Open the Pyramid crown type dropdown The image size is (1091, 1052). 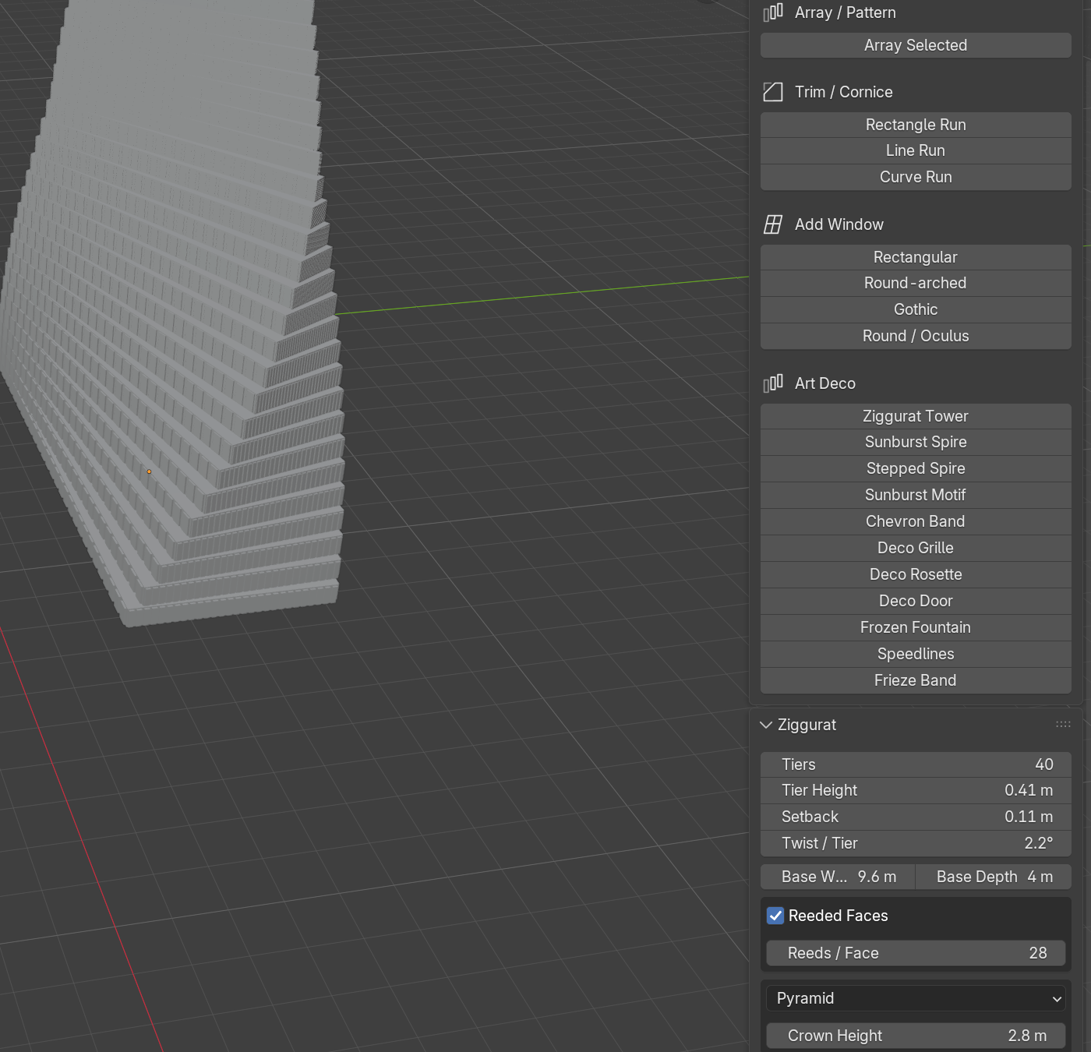click(916, 998)
